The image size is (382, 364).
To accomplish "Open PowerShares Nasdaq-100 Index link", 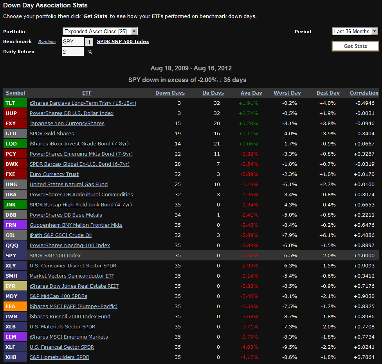I will pyautogui.click(x=70, y=246).
